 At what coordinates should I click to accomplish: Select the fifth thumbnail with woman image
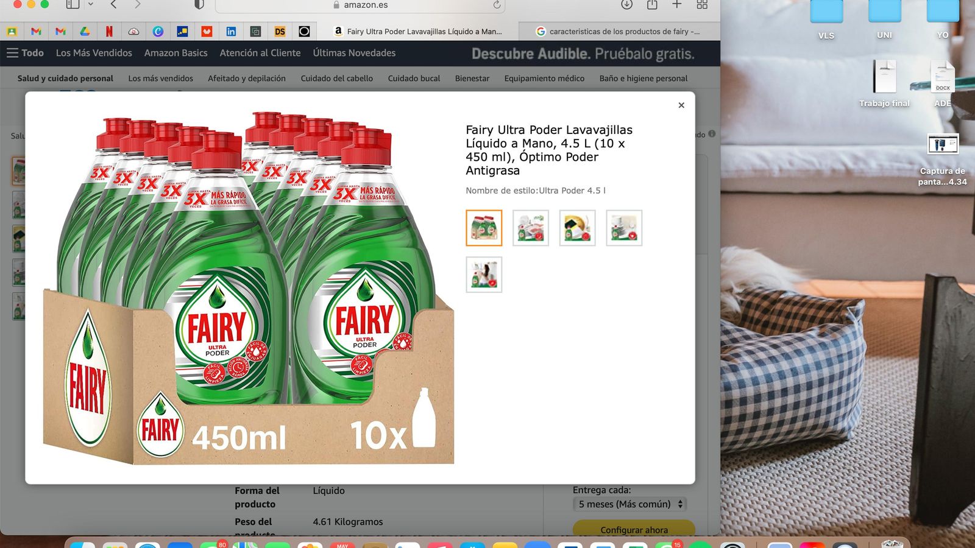coord(484,275)
